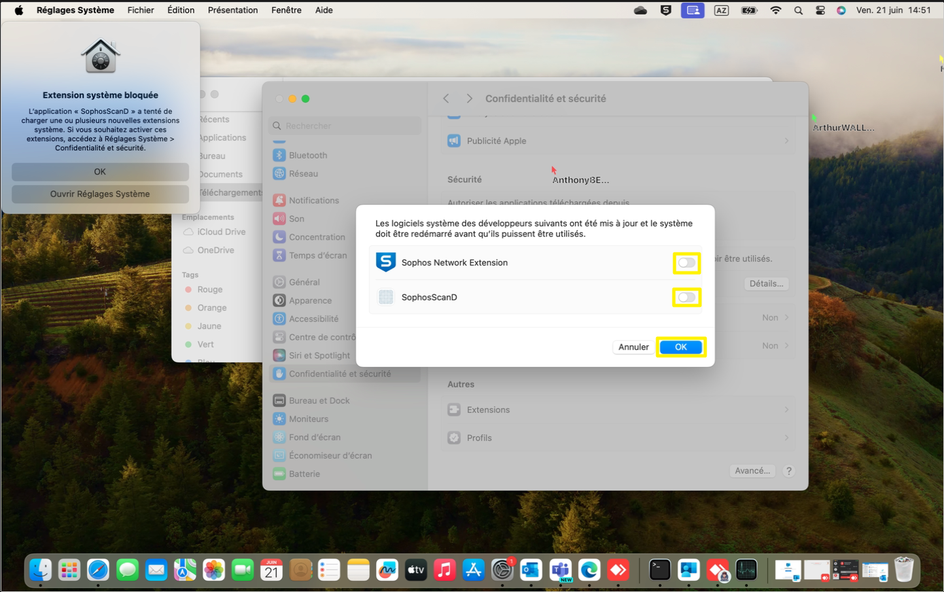Open Centre de contrôle in the sidebar
The width and height of the screenshot is (944, 592).
pos(313,337)
